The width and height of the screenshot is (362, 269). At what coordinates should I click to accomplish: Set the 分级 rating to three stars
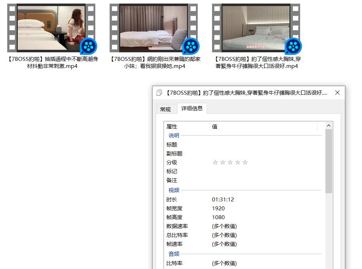230,162
